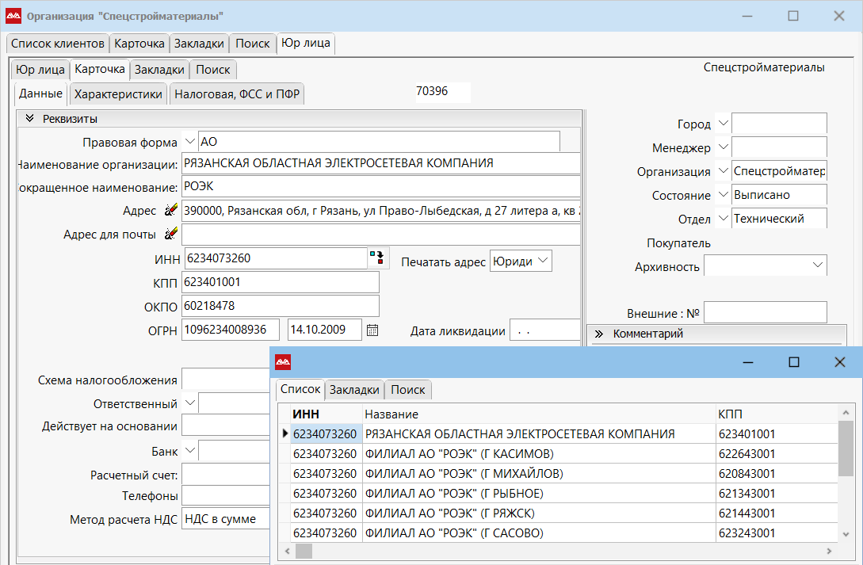863x565 pixels.
Task: Open the Менеджер dropdown arrow
Action: [x=724, y=147]
